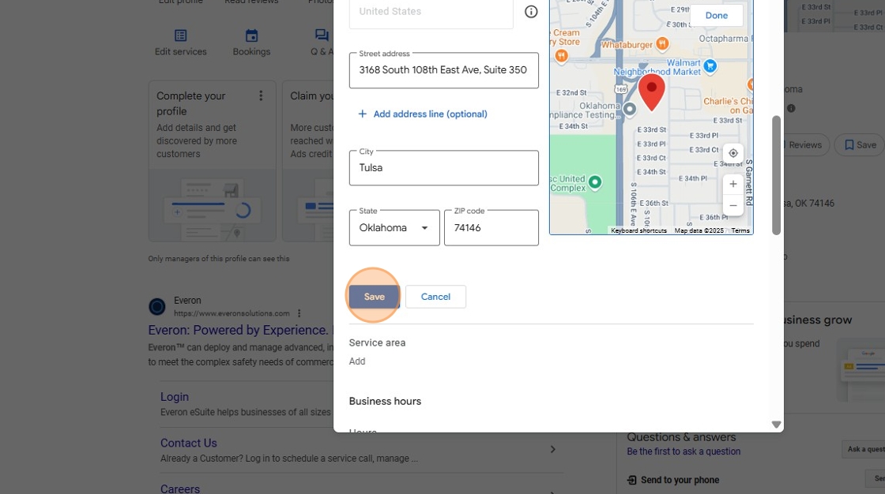Image resolution: width=885 pixels, height=494 pixels.
Task: Zoom in on the map
Action: pyautogui.click(x=732, y=184)
